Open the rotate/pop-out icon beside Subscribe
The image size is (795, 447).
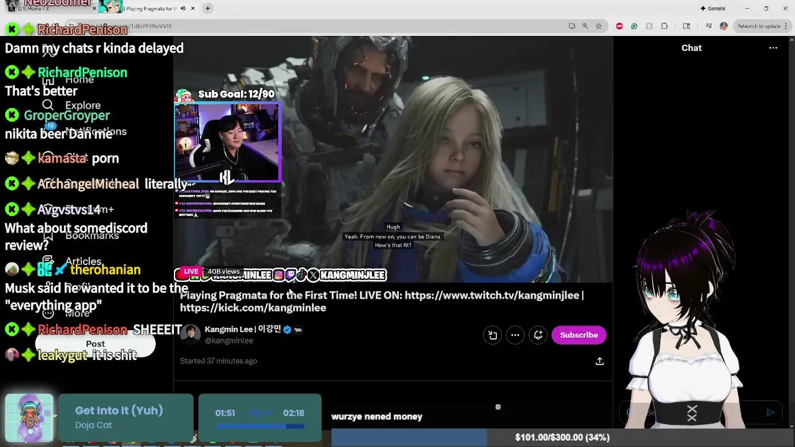[493, 335]
